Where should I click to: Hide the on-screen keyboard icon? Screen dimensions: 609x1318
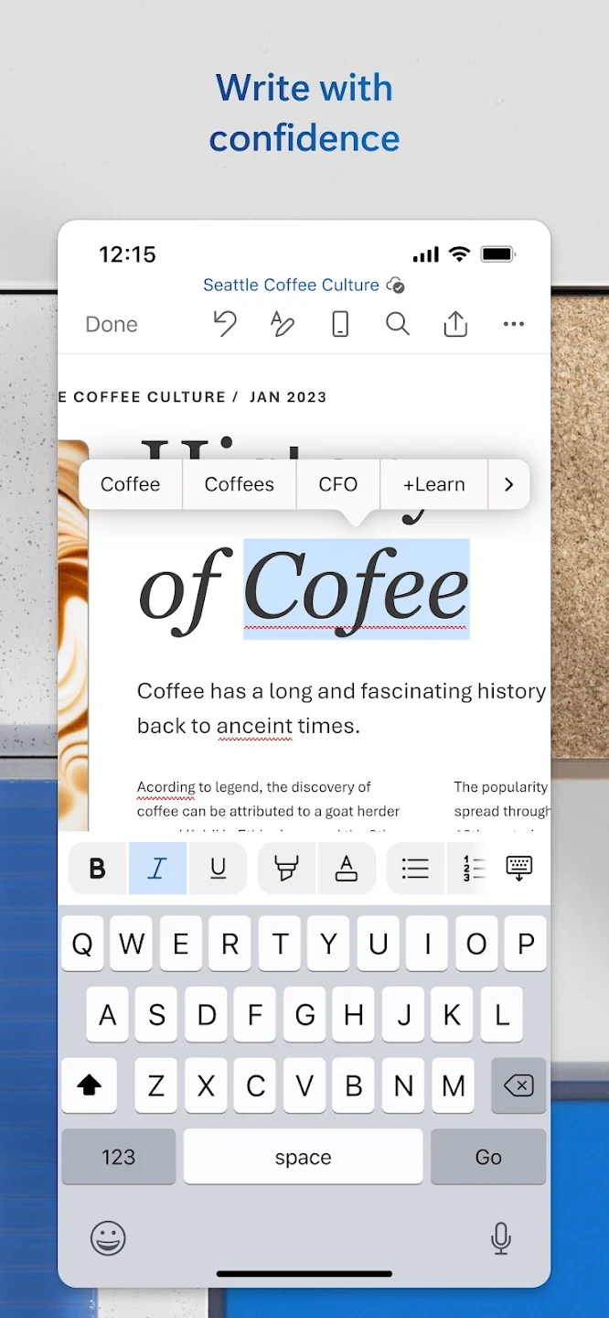coord(519,868)
